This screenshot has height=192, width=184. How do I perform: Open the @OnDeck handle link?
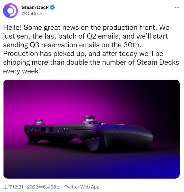click(x=32, y=14)
